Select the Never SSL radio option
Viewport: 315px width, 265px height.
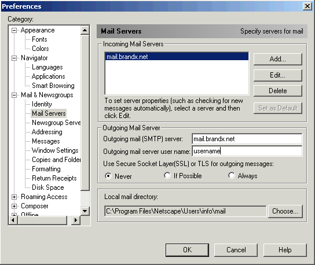108,176
